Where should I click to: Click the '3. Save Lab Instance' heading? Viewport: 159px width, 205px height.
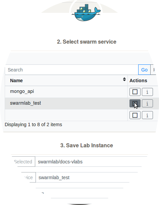[87, 145]
